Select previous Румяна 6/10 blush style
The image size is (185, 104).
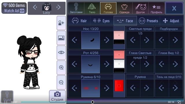(75, 88)
